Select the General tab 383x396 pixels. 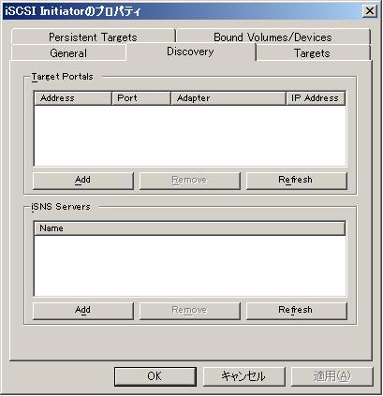click(68, 52)
